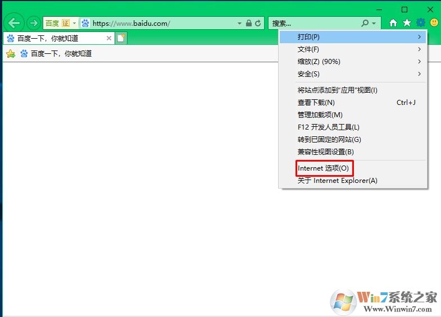This screenshot has height=317, width=441.
Task: Refresh the page
Action: (x=258, y=23)
